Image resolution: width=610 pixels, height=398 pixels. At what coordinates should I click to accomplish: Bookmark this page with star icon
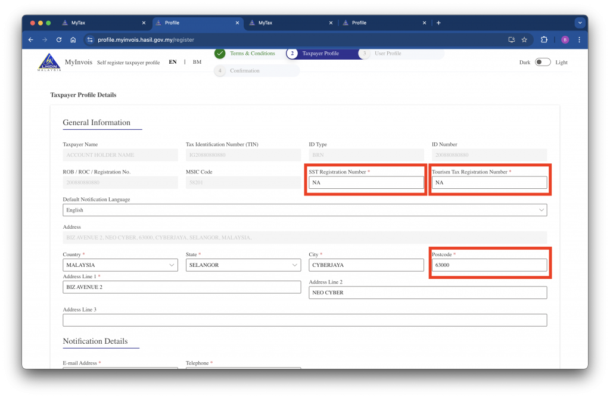pos(524,40)
